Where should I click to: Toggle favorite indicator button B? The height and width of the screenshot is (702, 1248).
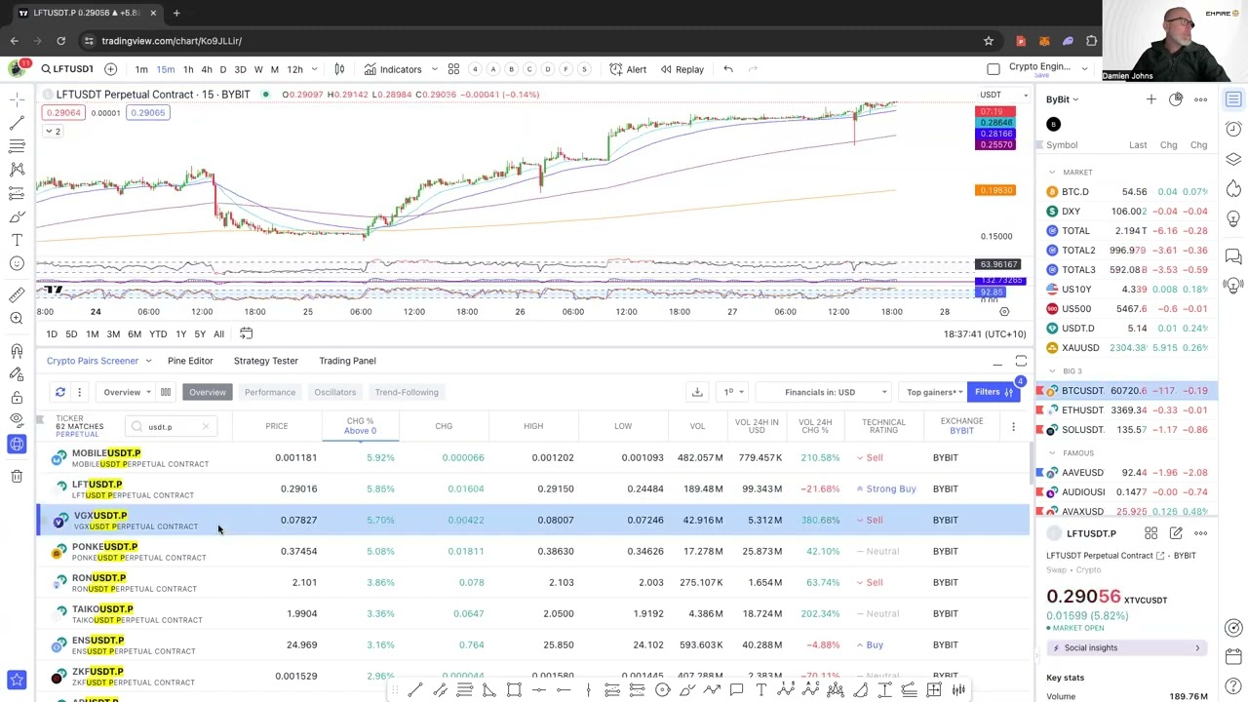(511, 69)
